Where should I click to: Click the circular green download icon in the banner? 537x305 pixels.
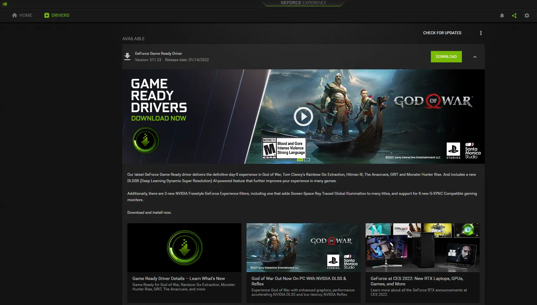tap(145, 140)
